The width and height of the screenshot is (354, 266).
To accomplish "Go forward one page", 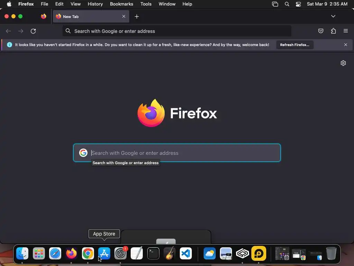I will tap(20, 31).
